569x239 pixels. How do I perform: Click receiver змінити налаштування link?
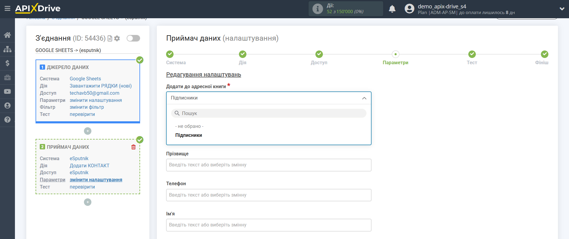[x=96, y=180]
